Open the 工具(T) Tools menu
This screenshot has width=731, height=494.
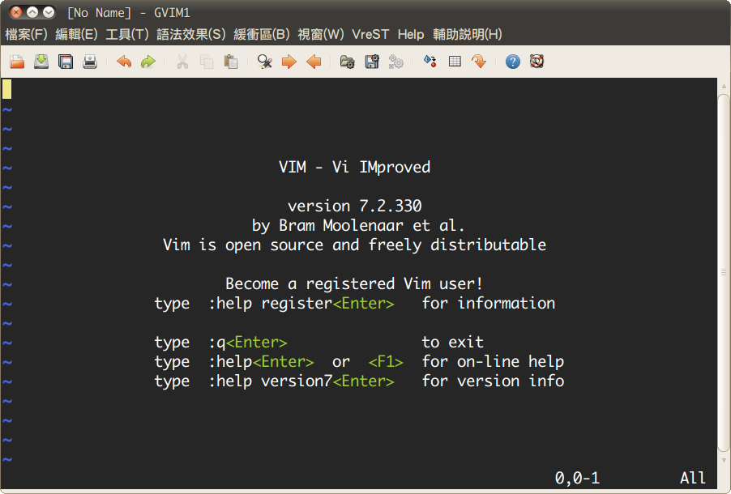coord(126,35)
